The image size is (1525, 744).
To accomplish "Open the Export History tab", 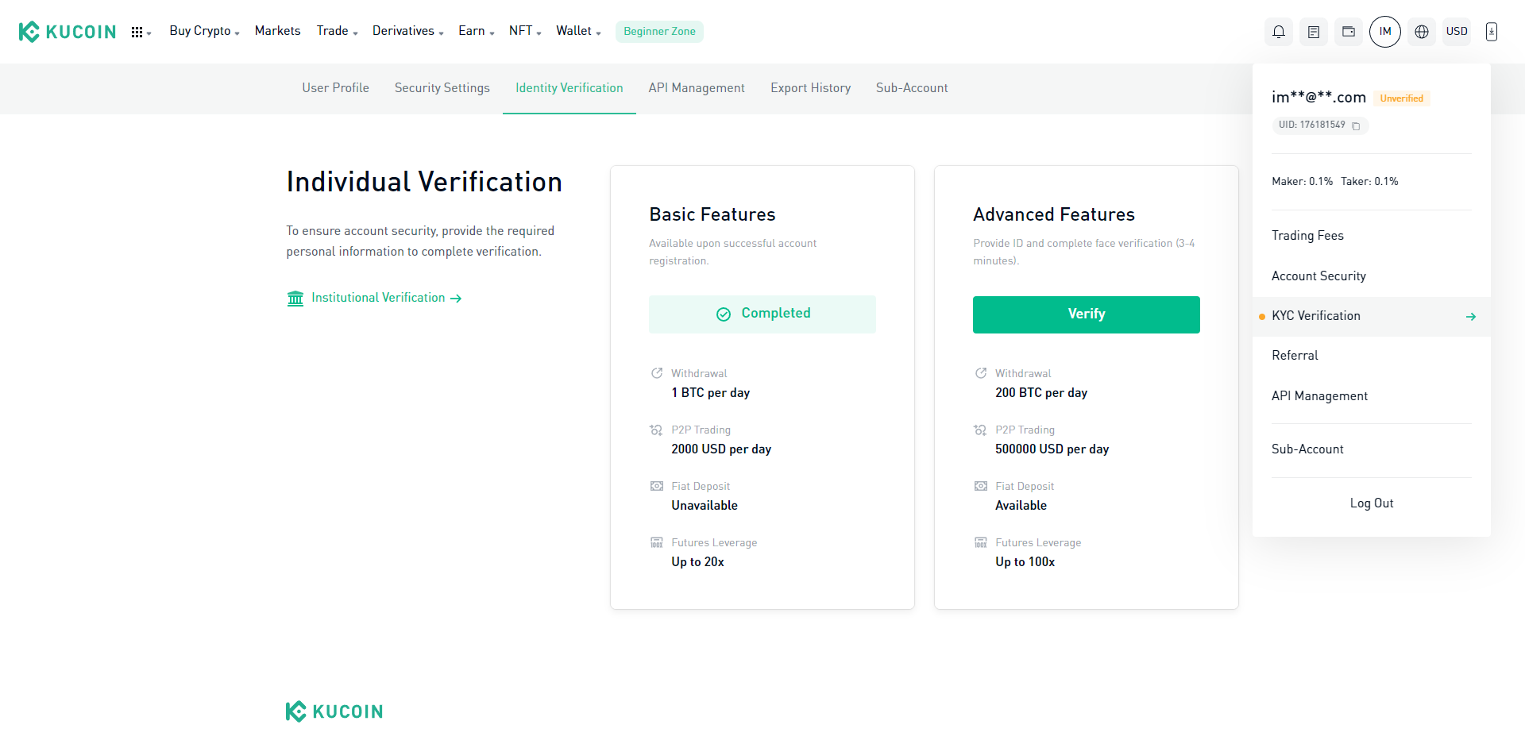I will pos(810,88).
